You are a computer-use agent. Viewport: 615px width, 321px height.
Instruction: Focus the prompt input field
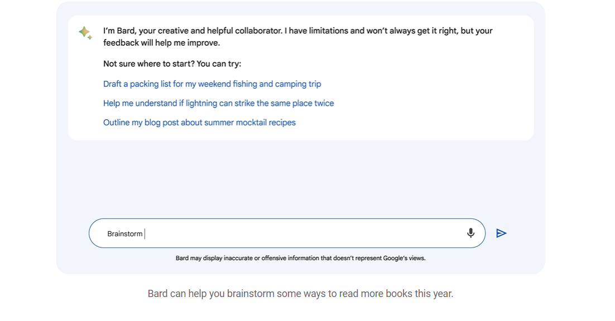[x=287, y=234]
